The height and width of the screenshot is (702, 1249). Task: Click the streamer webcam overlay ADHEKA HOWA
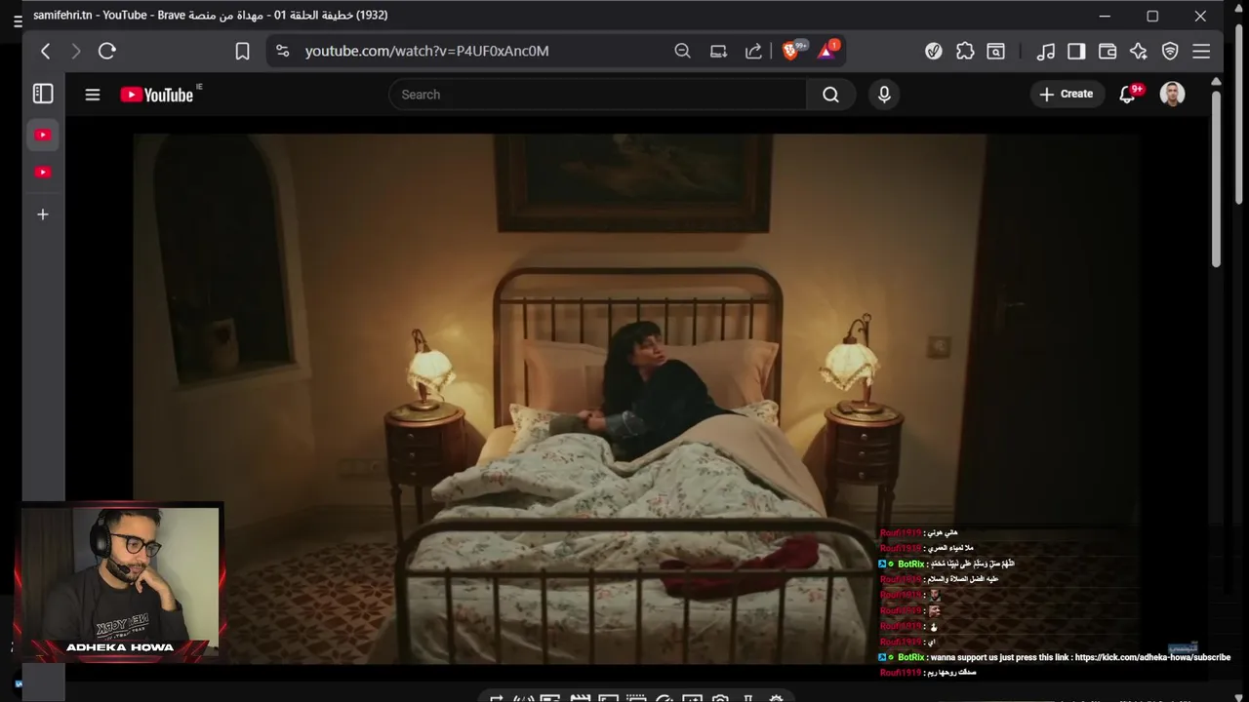pos(122,582)
